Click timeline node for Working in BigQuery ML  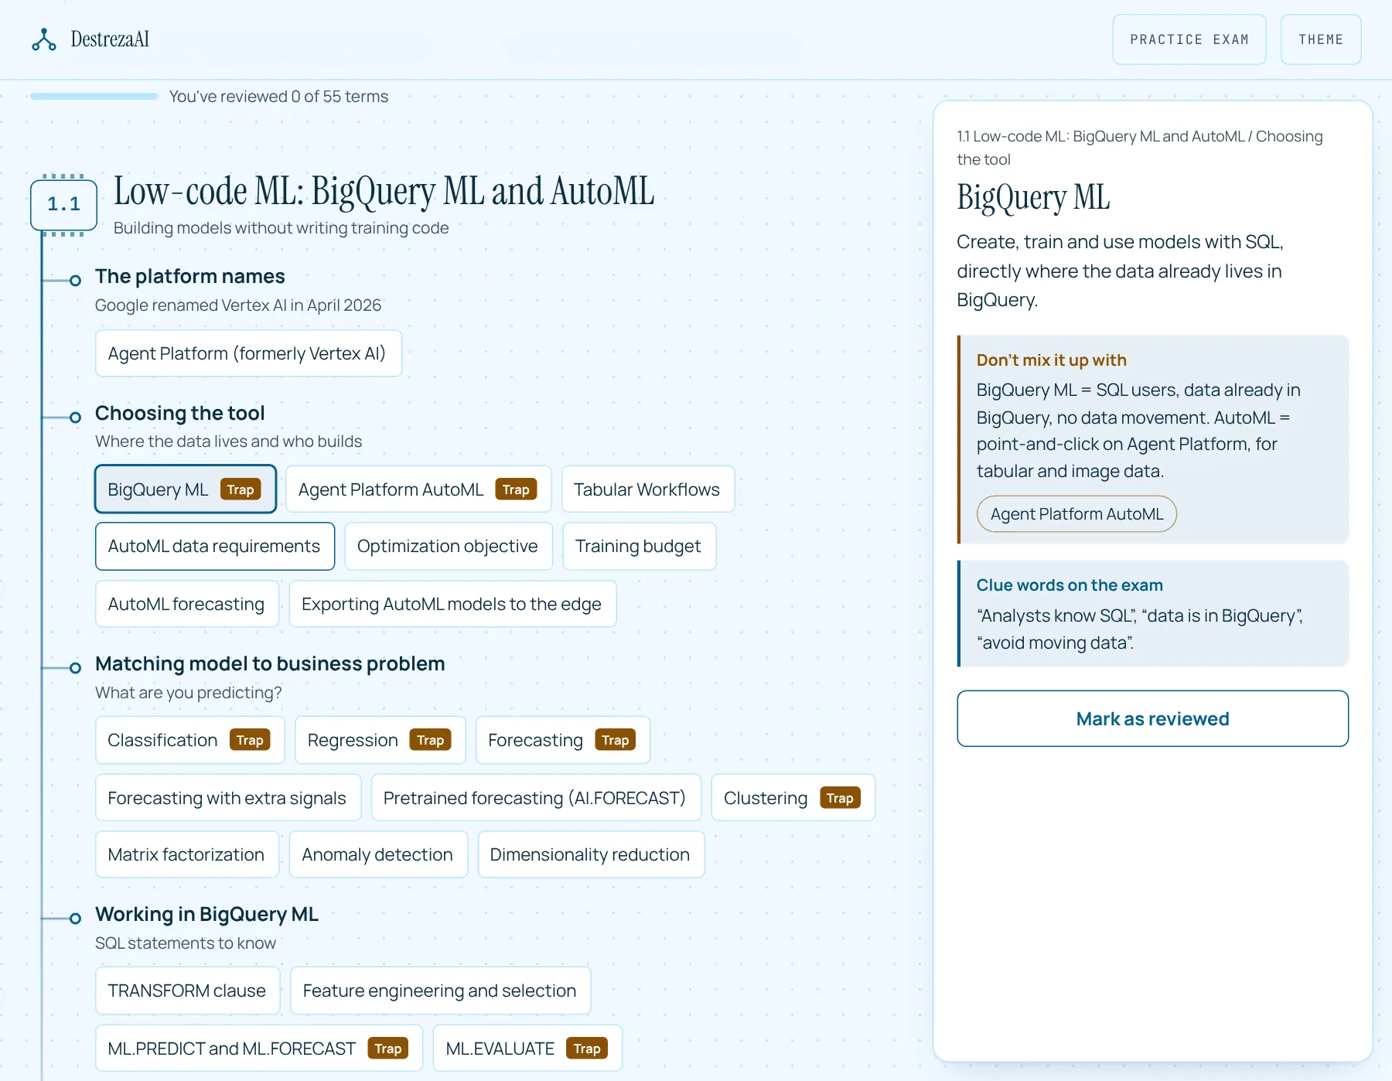75,918
